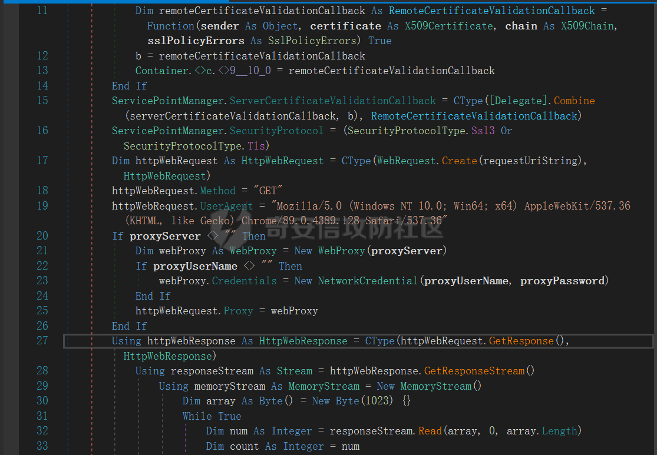The width and height of the screenshot is (657, 455).
Task: Click the Length property of array
Action: [x=559, y=431]
